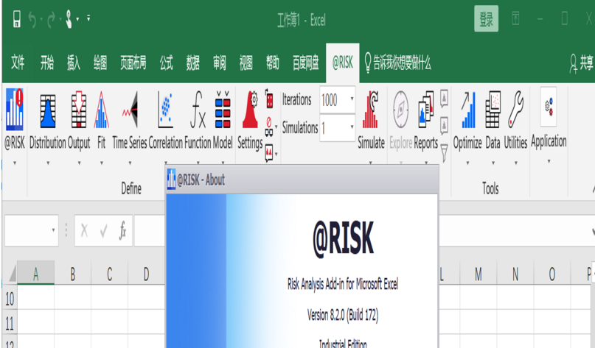
Task: Switch to the 视图 tab
Action: click(x=246, y=63)
